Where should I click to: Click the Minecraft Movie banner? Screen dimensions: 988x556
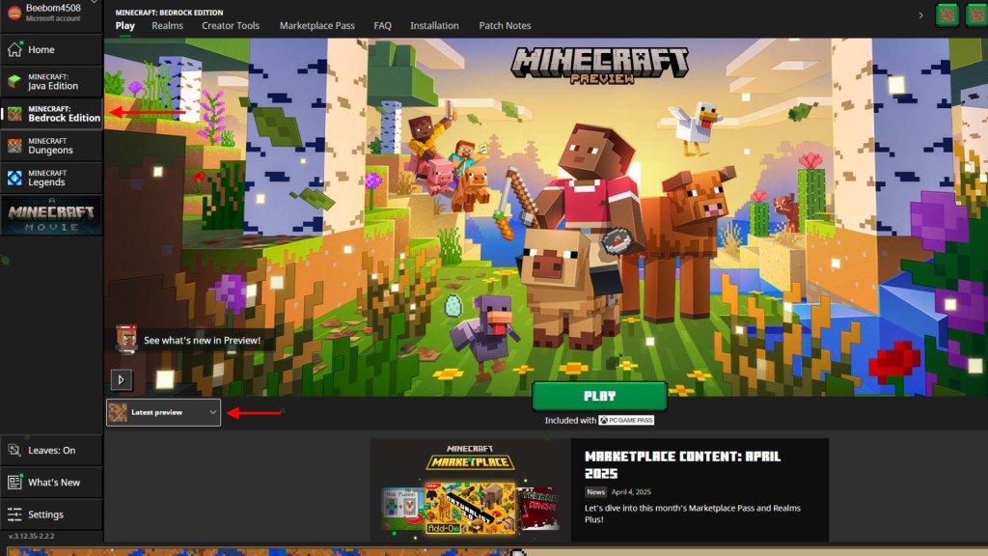[x=51, y=215]
